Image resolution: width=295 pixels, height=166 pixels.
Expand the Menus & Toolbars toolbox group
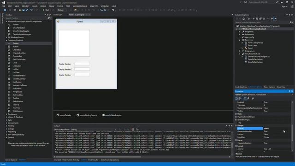(x=6, y=117)
